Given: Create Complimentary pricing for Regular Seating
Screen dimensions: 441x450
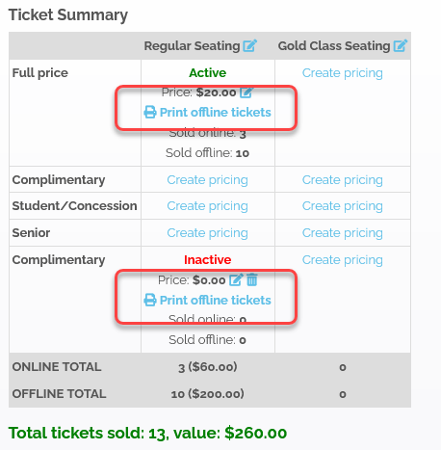Looking at the screenshot, I should (207, 180).
